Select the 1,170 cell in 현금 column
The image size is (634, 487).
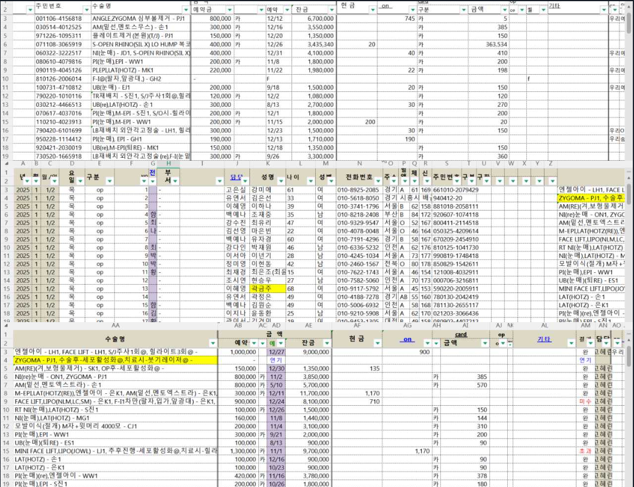click(x=357, y=393)
